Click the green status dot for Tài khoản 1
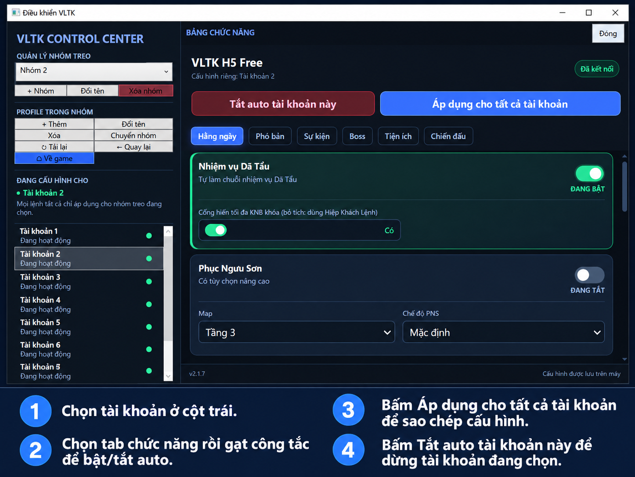The height and width of the screenshot is (477, 635). coord(149,236)
